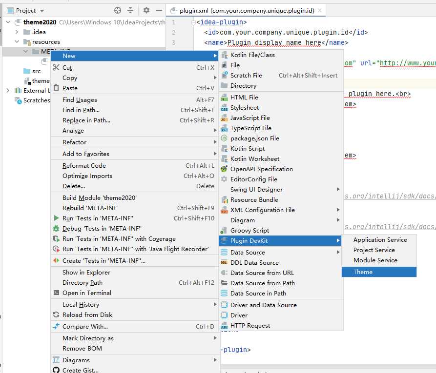Viewport: 436px width, 373px height.
Task: Click the Open in Terminal icon
Action: pyautogui.click(x=56, y=293)
